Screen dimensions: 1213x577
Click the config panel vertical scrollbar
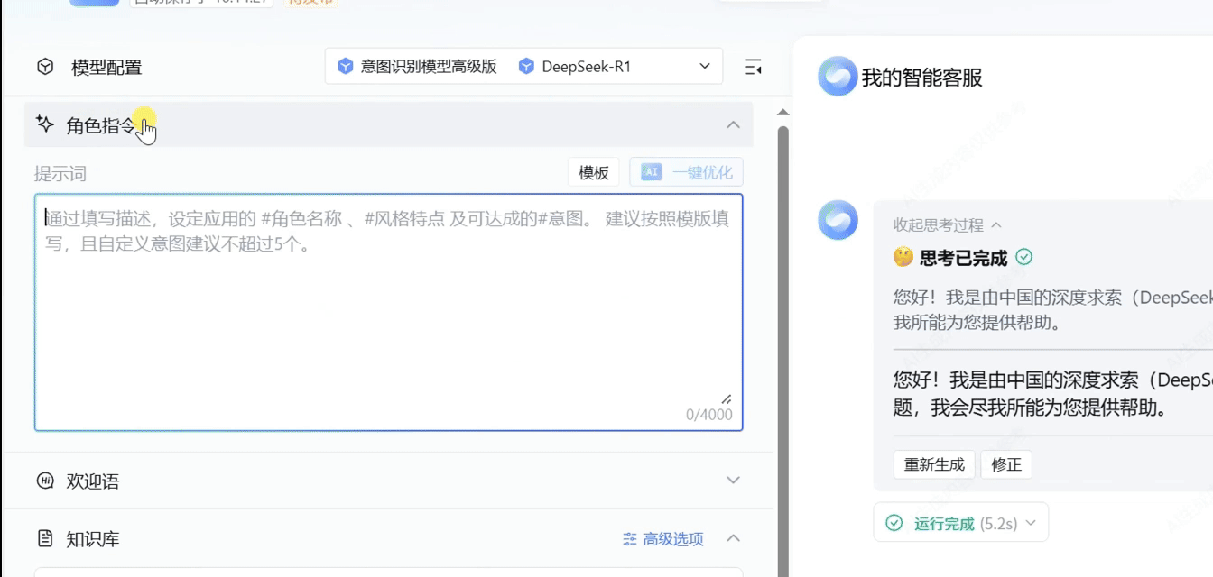(x=782, y=343)
